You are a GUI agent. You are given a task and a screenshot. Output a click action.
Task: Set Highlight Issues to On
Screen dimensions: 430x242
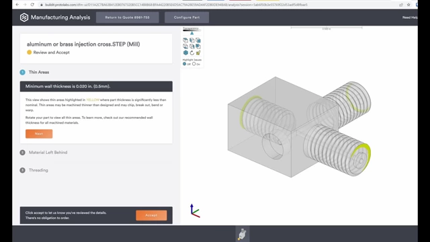tap(194, 64)
